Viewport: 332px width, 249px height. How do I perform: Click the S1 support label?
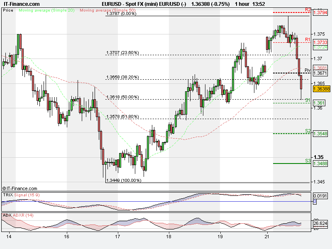tap(308, 100)
